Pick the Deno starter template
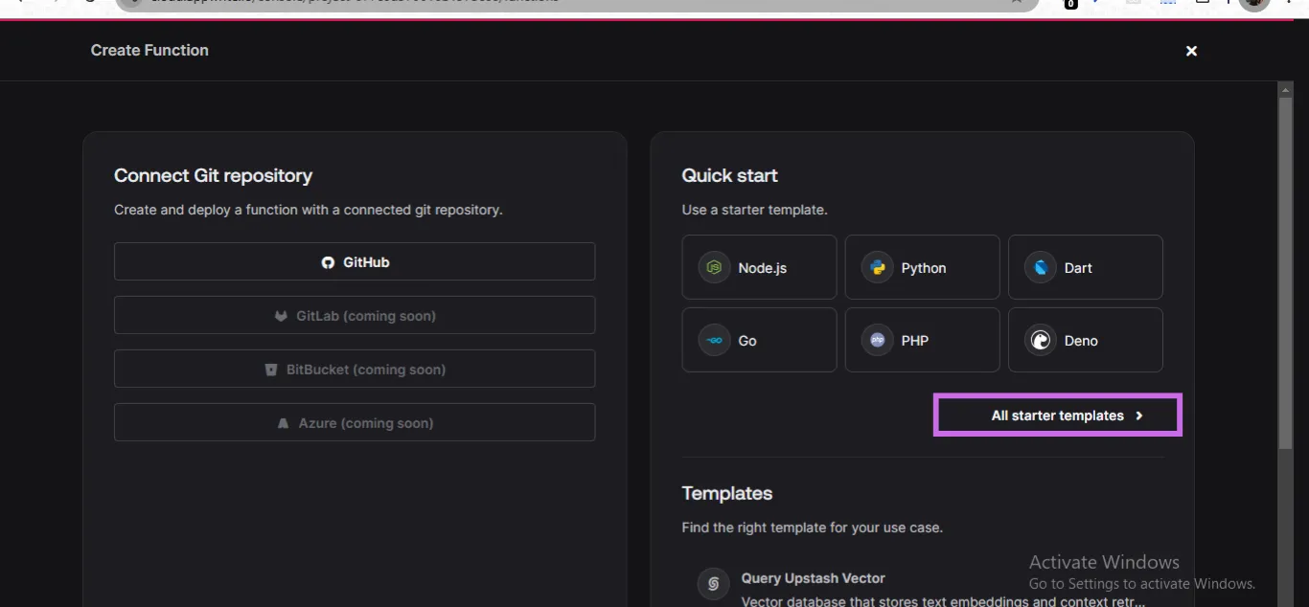Screen dimensions: 1309x607 (1085, 340)
